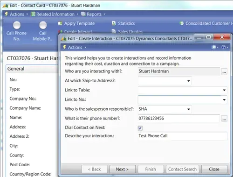
Task: Expand the Ship-to Address dropdown
Action: click(x=189, y=81)
